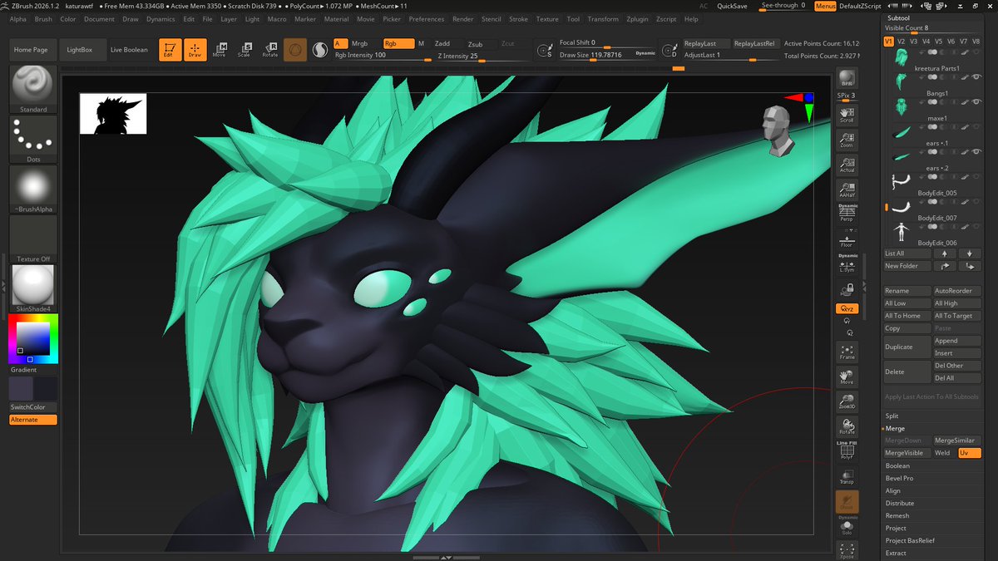This screenshot has height=561, width=998.
Task: Toggle Solo mode
Action: click(x=847, y=526)
